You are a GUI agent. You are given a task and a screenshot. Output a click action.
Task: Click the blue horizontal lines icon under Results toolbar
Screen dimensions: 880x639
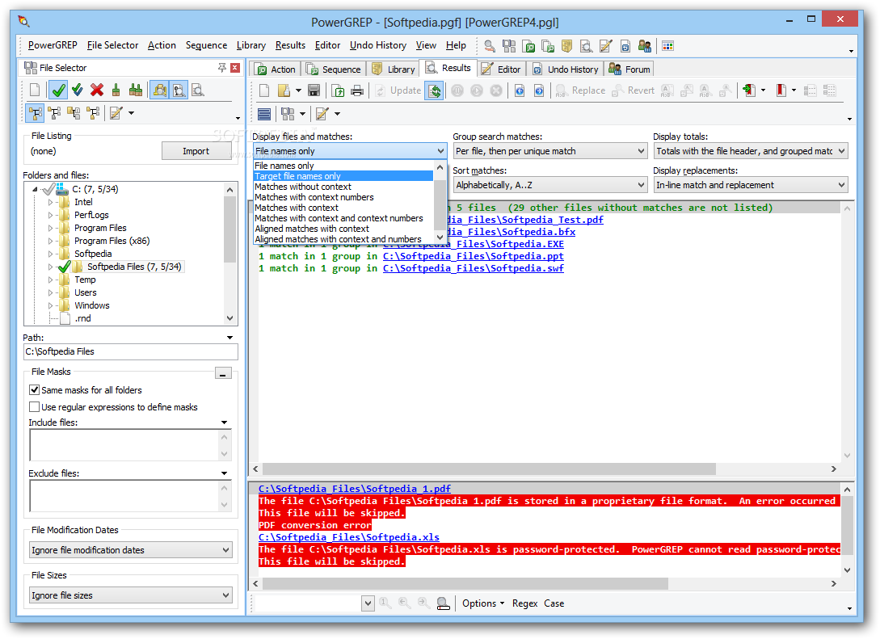point(263,114)
